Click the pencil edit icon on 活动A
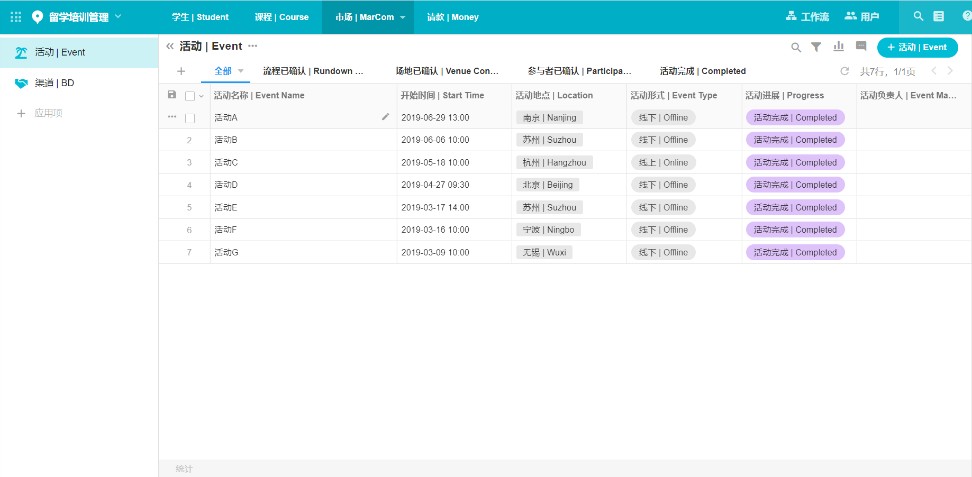Image resolution: width=972 pixels, height=477 pixels. point(386,117)
